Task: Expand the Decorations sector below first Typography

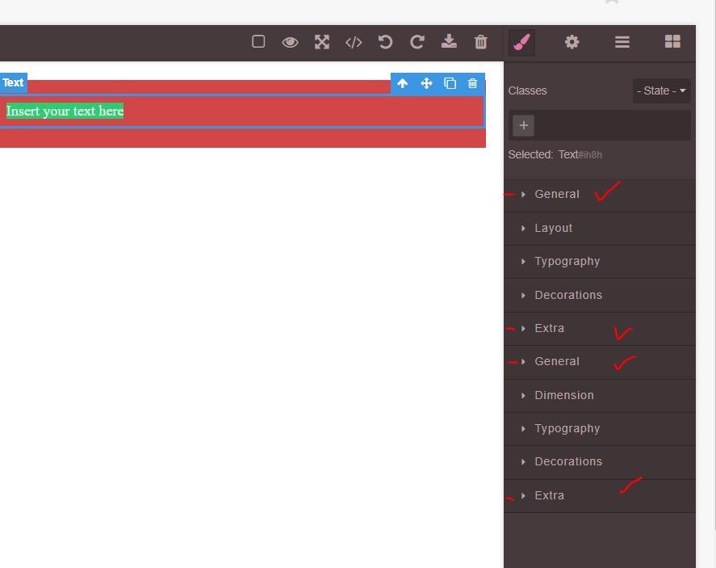Action: [x=600, y=295]
